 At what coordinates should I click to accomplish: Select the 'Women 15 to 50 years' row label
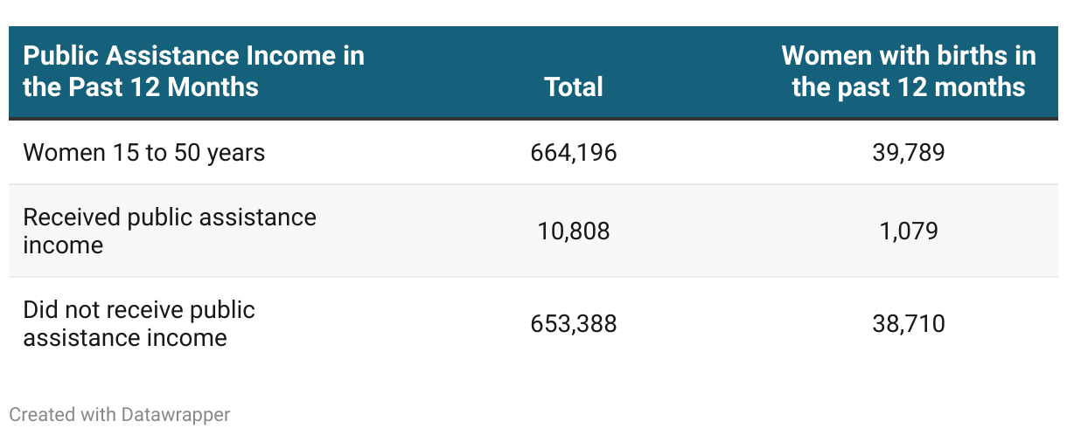tap(144, 153)
